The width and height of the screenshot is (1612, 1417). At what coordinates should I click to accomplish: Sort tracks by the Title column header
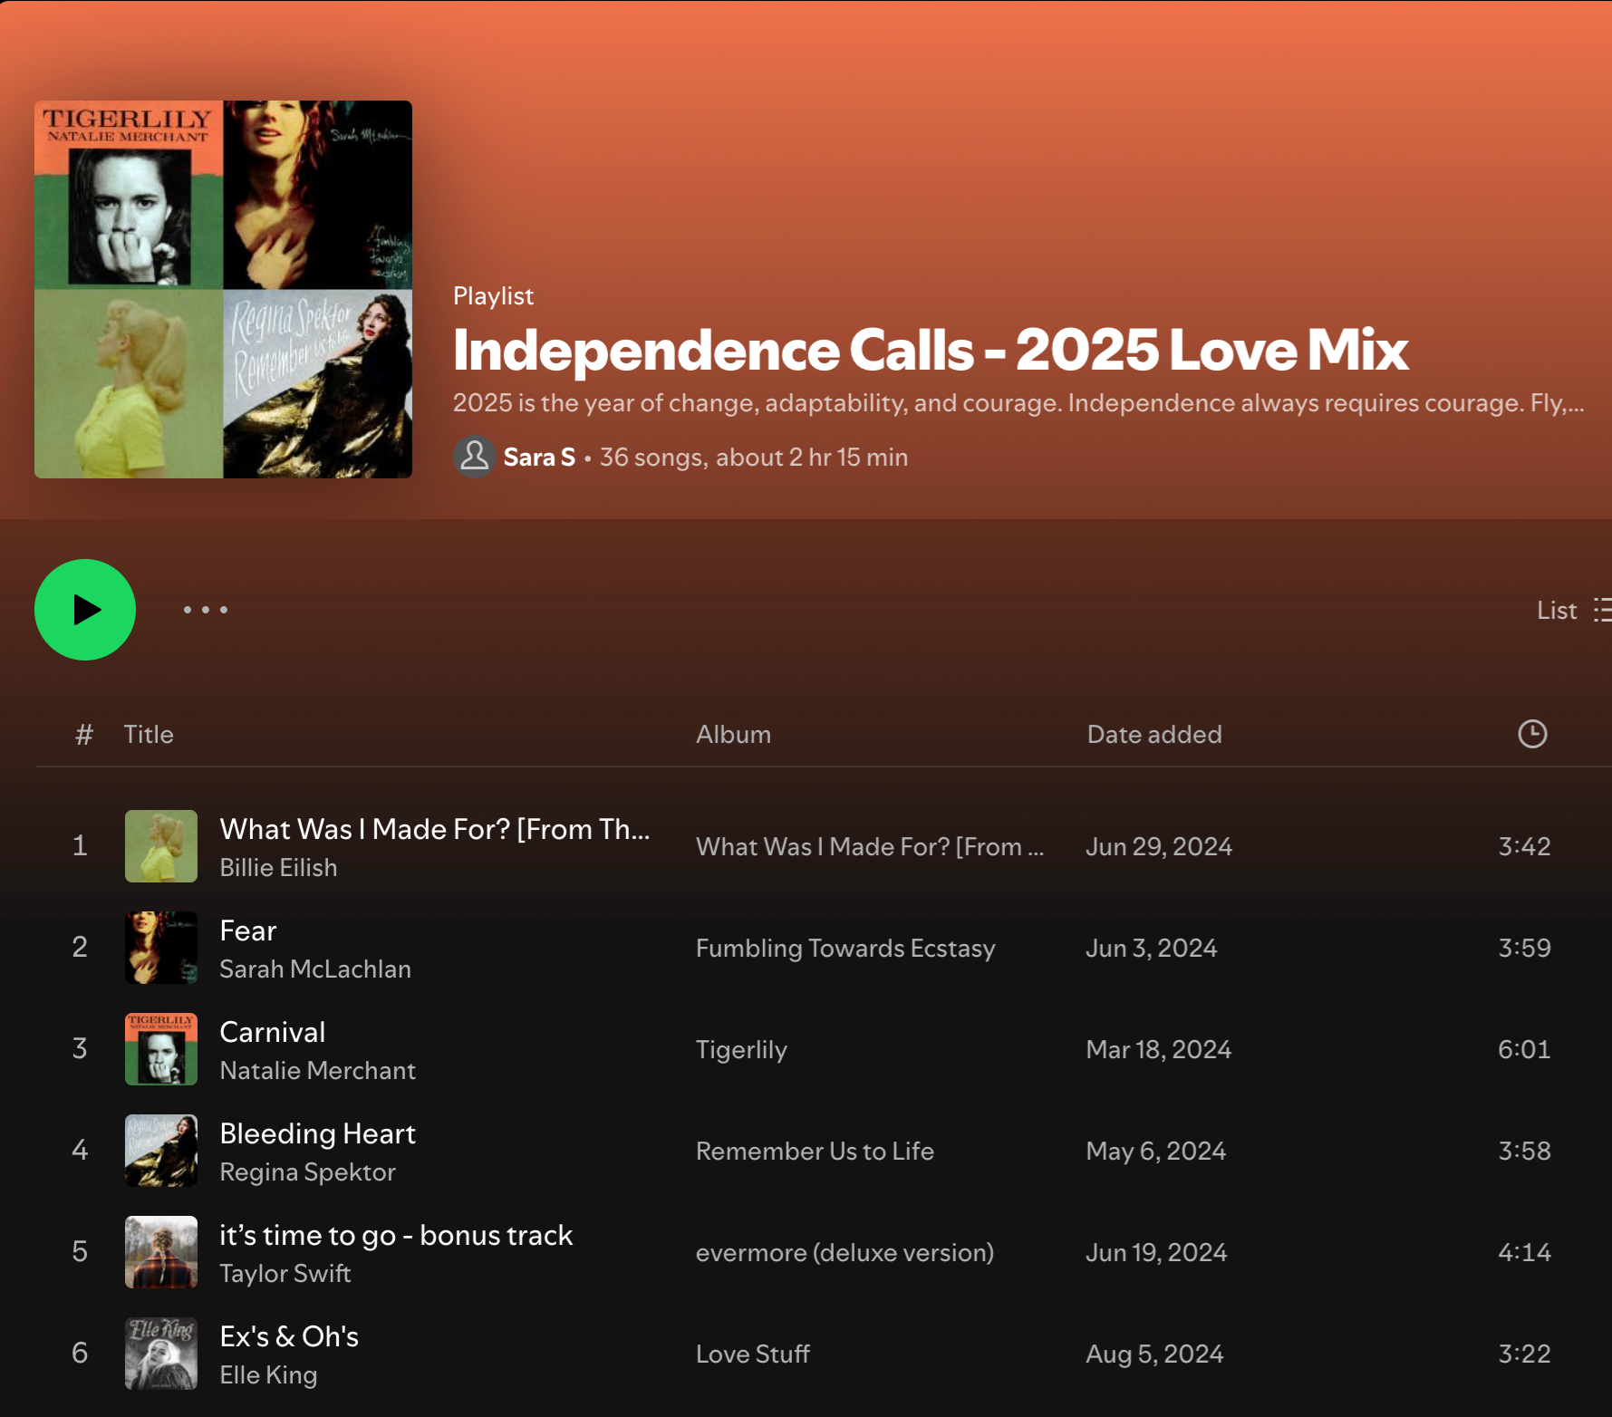(x=149, y=734)
